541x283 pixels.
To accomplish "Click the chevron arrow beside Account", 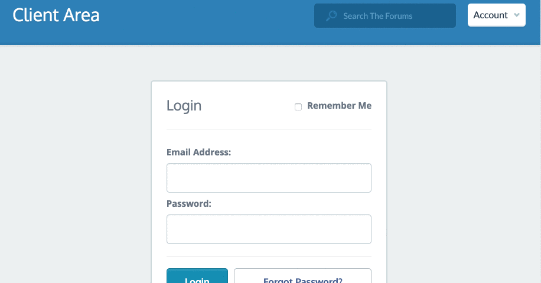I will pos(517,15).
